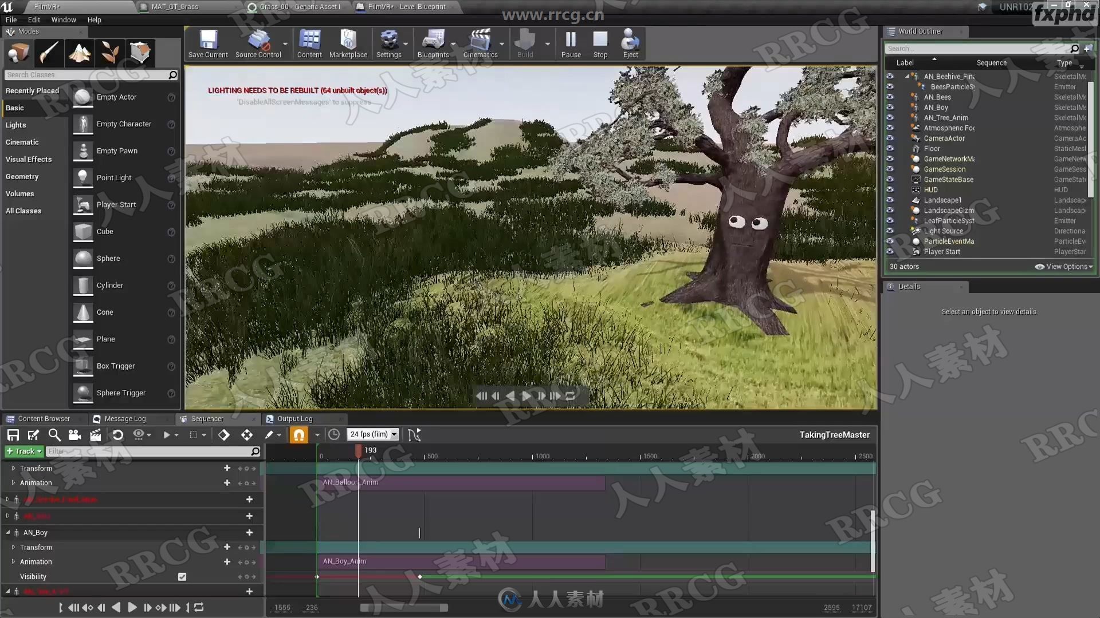Click the Eject button in toolbar
Image resolution: width=1100 pixels, height=618 pixels.
click(631, 43)
